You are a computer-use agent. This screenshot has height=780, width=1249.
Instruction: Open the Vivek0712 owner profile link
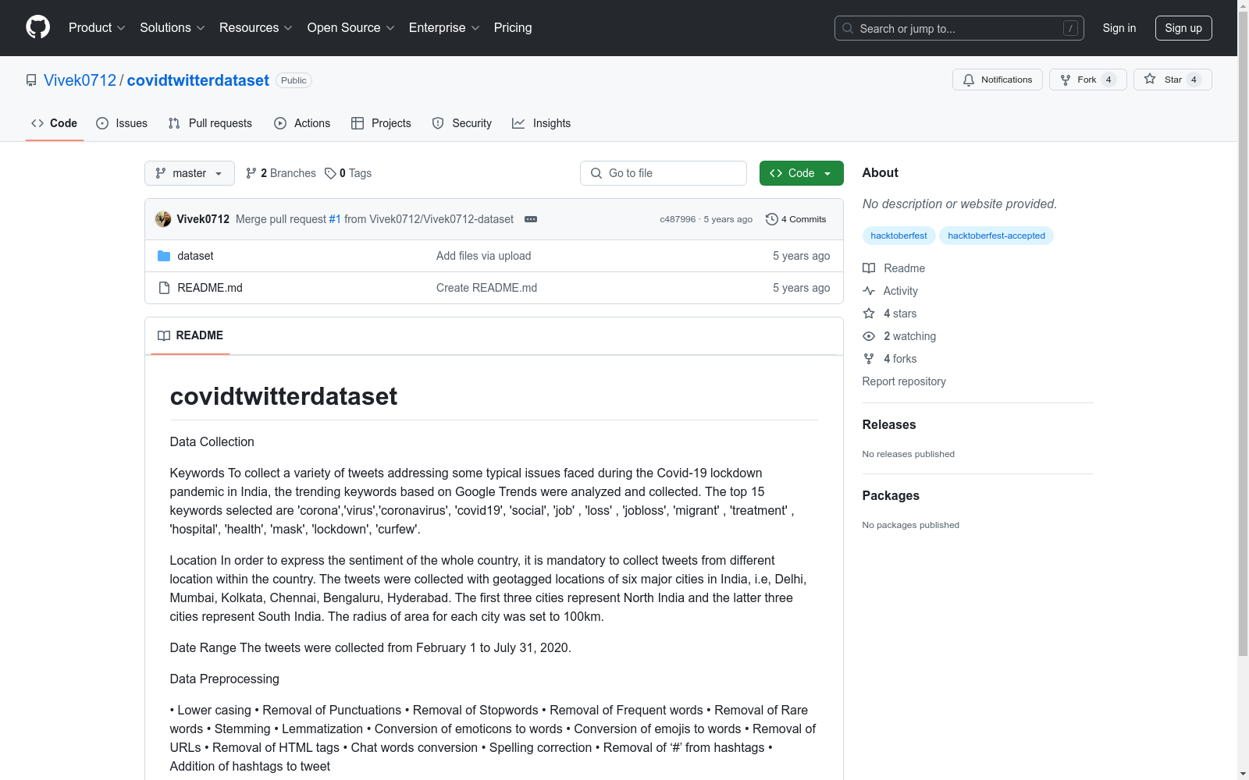click(80, 80)
